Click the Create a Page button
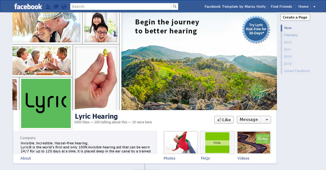This screenshot has height=170, width=326. click(295, 17)
